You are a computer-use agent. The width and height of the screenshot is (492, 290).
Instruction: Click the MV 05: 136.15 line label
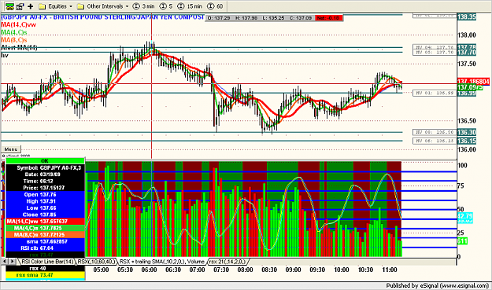click(x=435, y=141)
